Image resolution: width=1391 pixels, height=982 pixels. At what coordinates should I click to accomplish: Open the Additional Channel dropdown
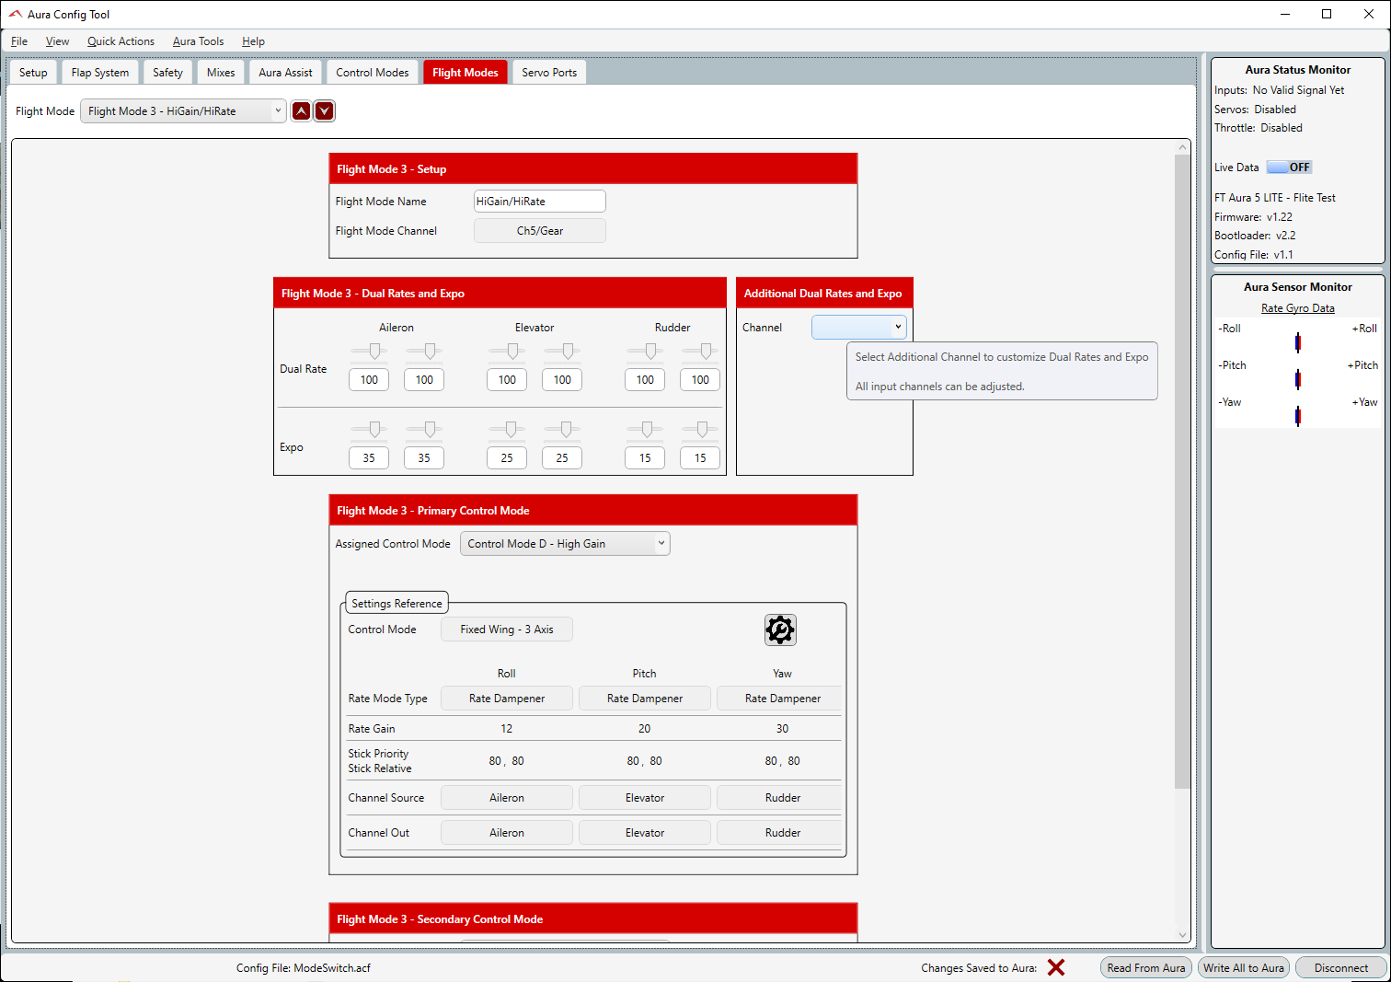(x=858, y=327)
